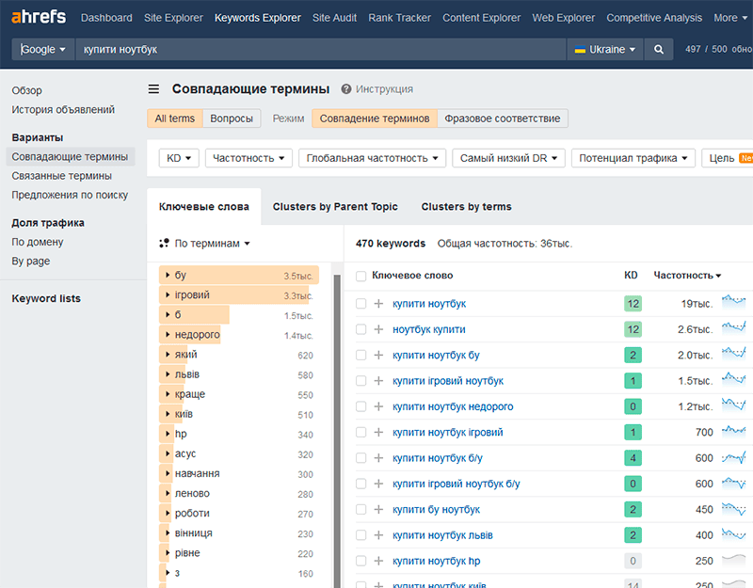This screenshot has height=588, width=753.
Task: Sort by the Частотность column header
Action: click(x=687, y=275)
